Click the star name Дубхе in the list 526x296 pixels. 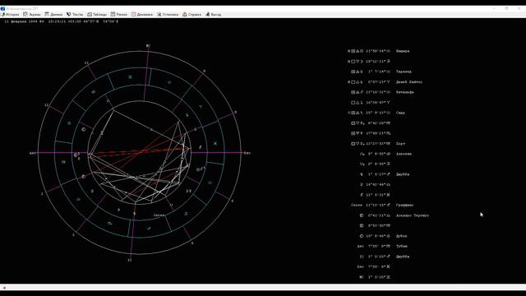(x=401, y=236)
